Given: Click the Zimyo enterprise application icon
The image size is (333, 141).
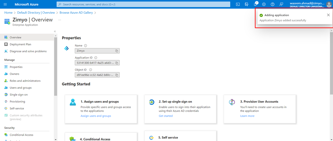Looking at the screenshot, I should click(x=7, y=22).
